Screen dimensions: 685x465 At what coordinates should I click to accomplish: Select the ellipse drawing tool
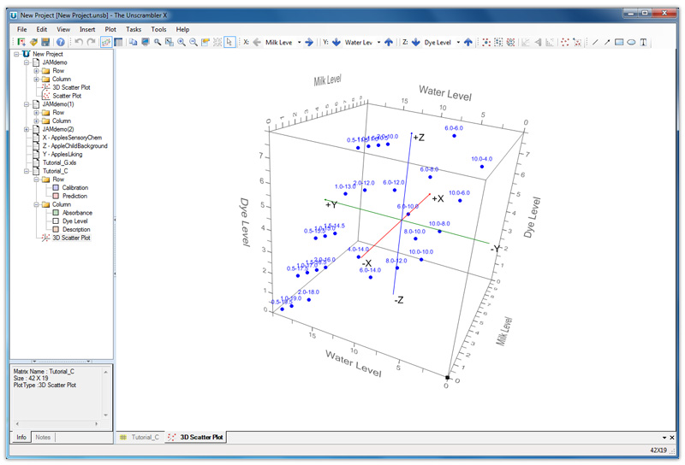coord(631,42)
